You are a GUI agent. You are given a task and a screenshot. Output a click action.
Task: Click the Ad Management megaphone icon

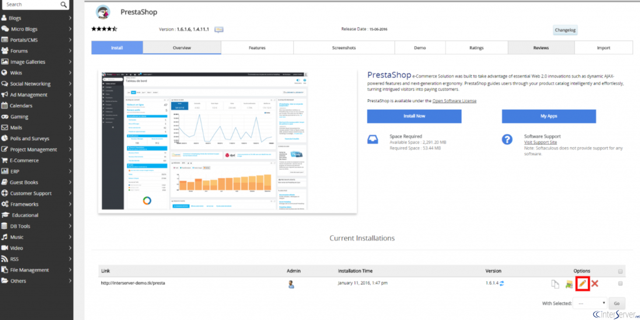[x=4, y=94]
